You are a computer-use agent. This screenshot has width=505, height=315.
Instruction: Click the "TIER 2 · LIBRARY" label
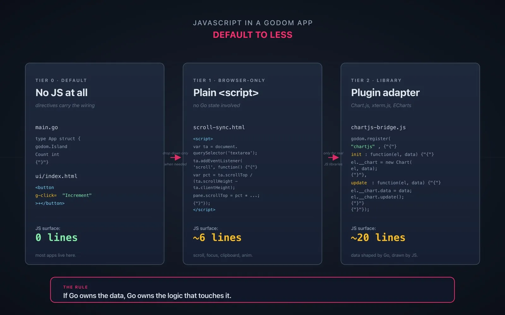(376, 80)
